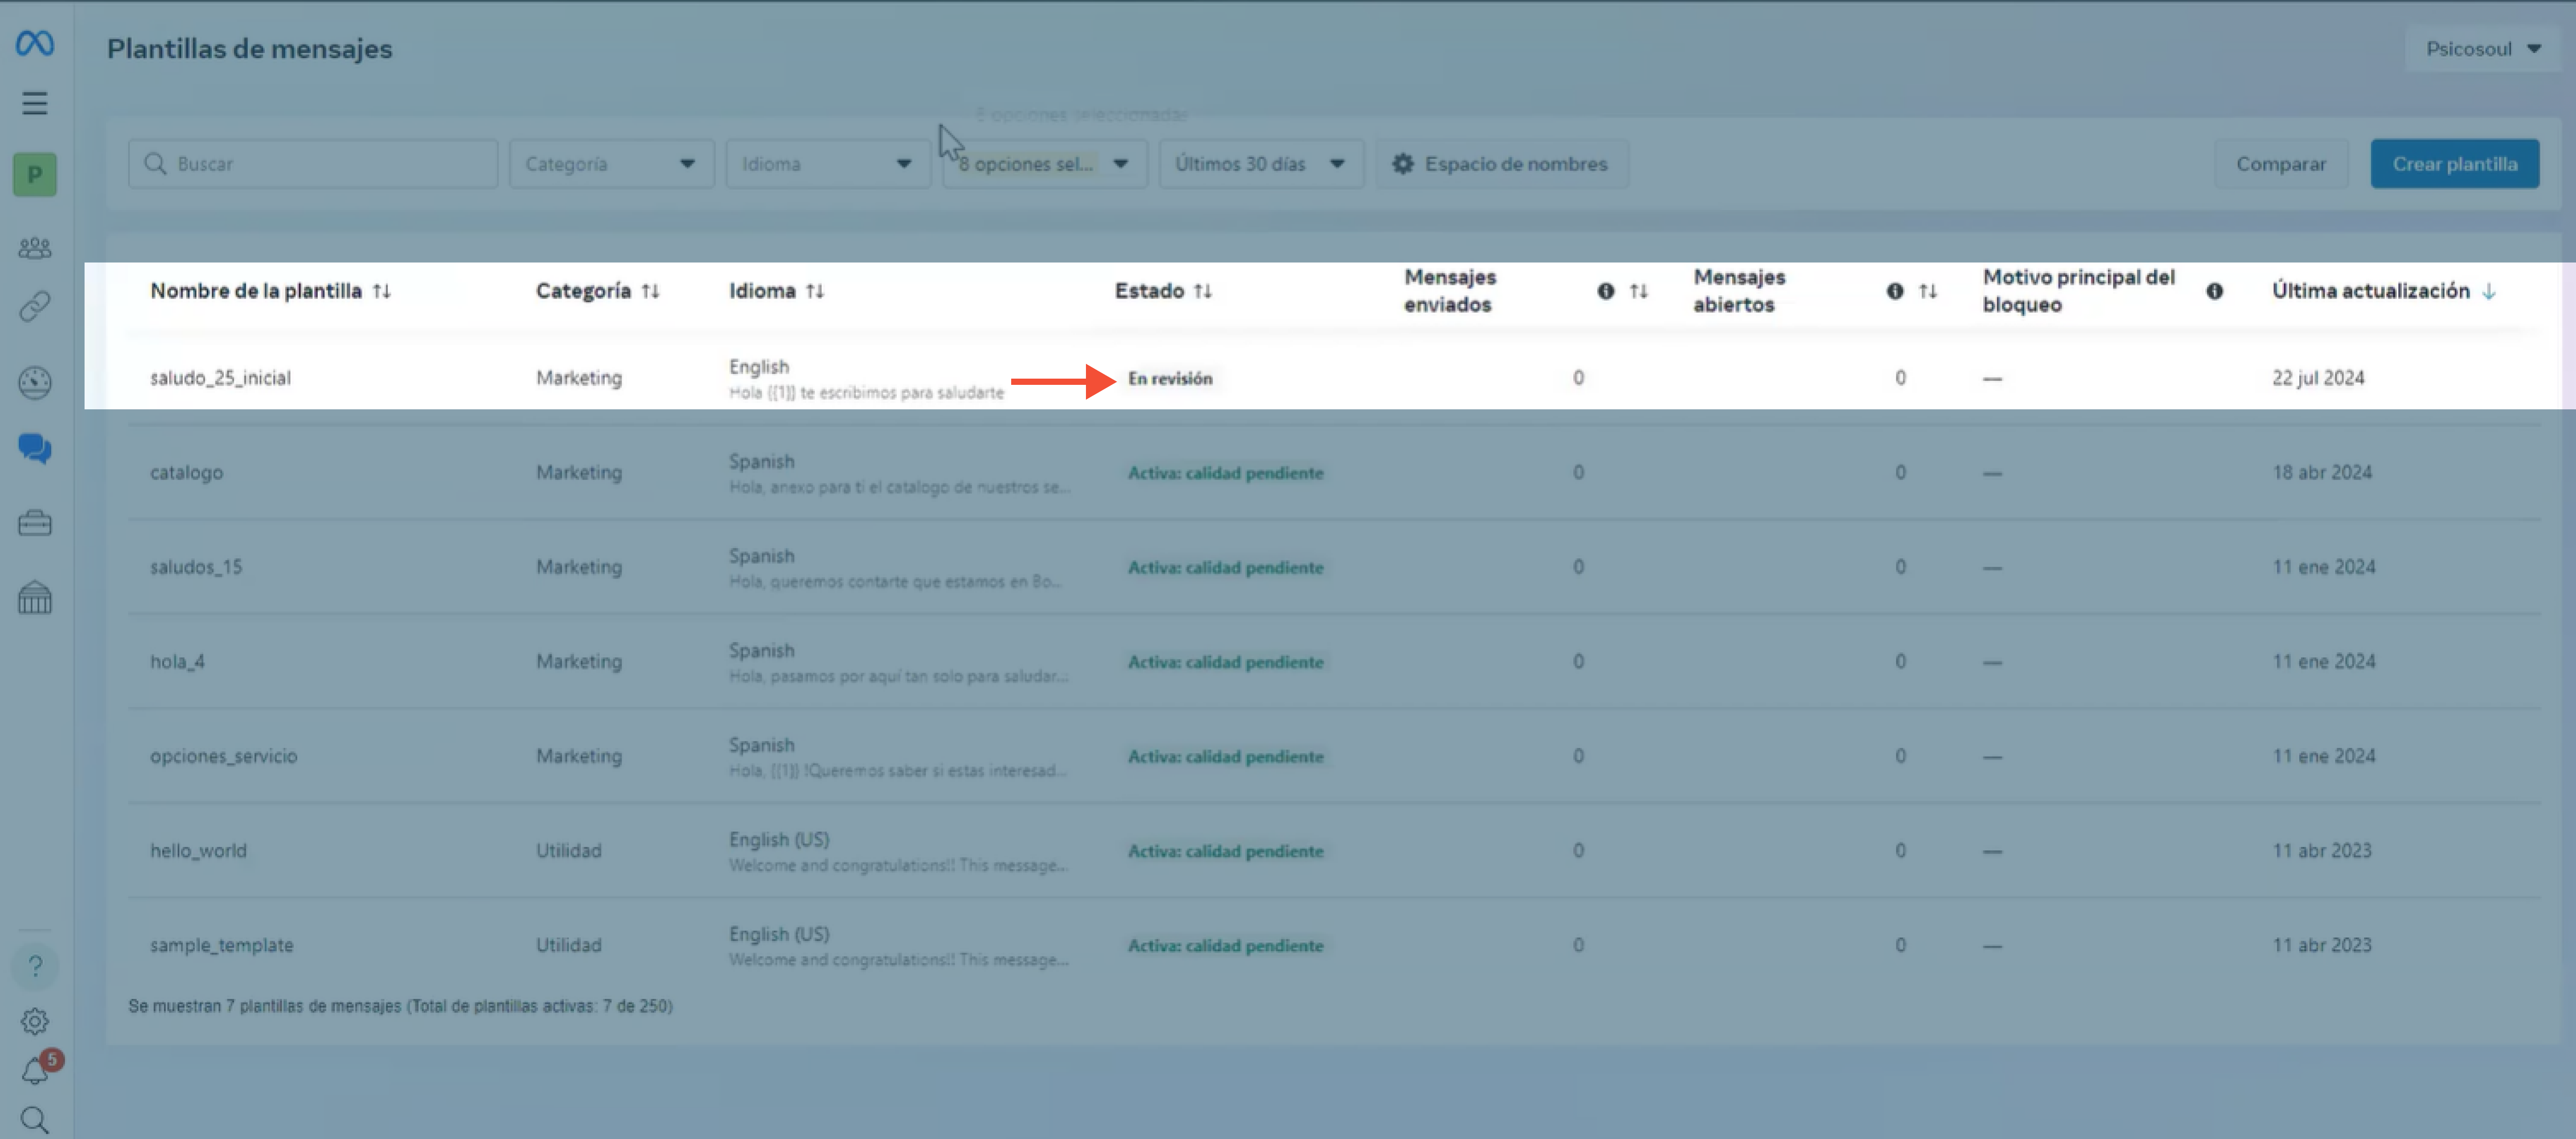Open the briefcase toolbox sidebar icon
The image size is (2576, 1139).
tap(35, 523)
